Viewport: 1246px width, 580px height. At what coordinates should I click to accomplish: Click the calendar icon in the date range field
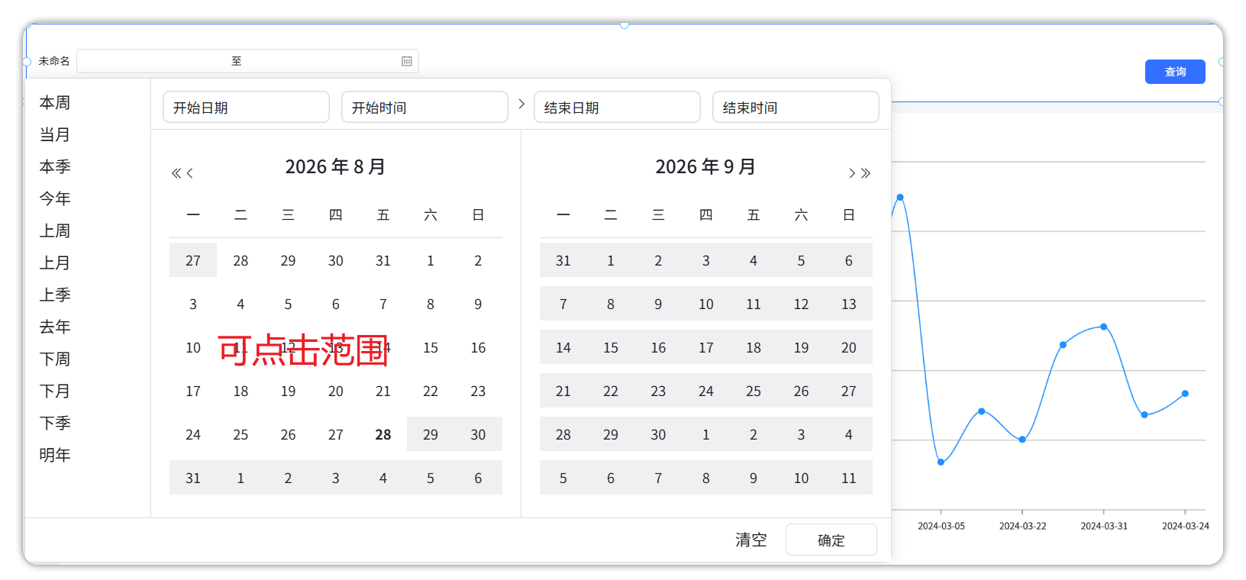click(407, 61)
